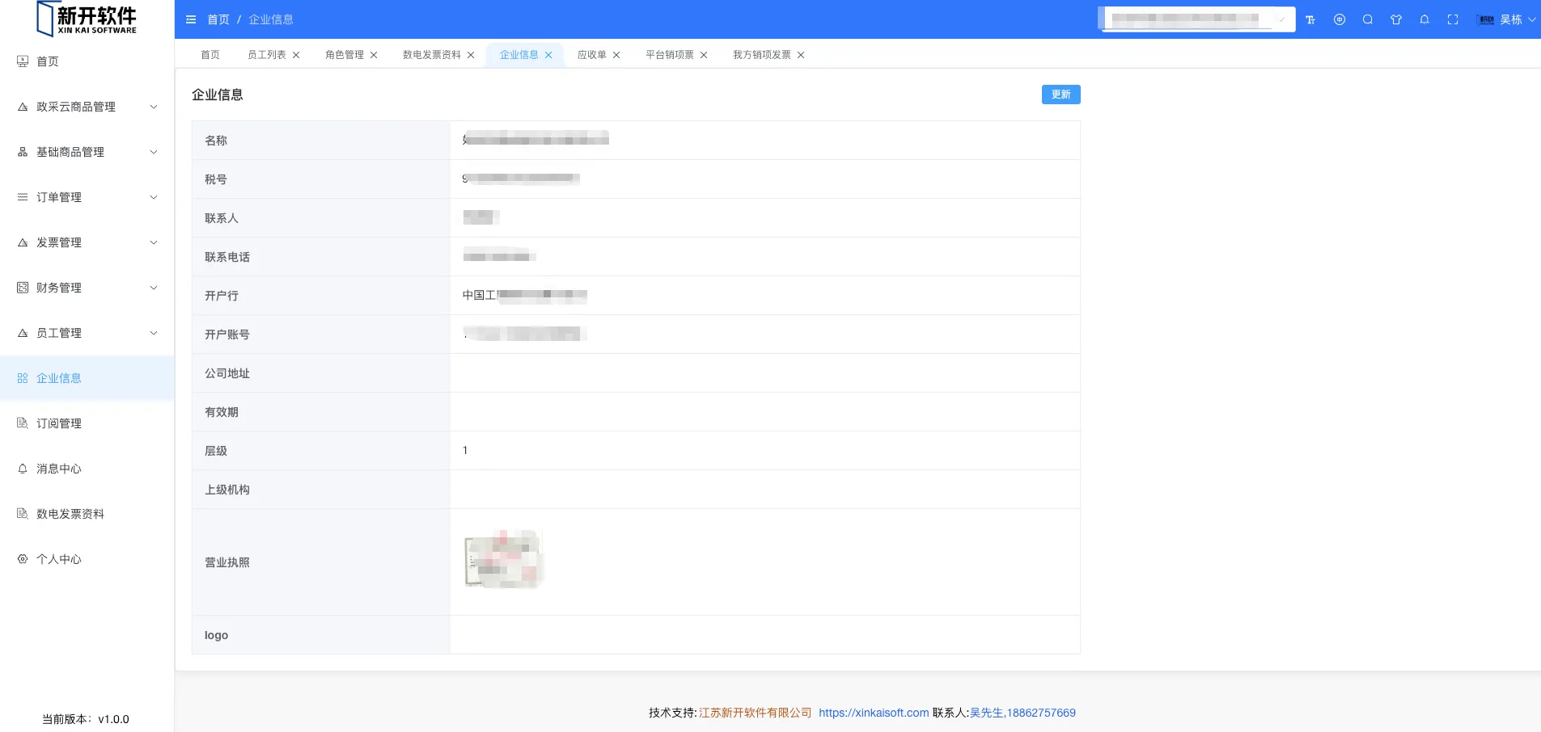Collapse the sidebar with the hamburger icon
Screen dimensions: 1541x732
[x=191, y=19]
